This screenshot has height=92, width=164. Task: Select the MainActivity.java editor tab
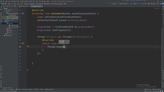point(36,6)
